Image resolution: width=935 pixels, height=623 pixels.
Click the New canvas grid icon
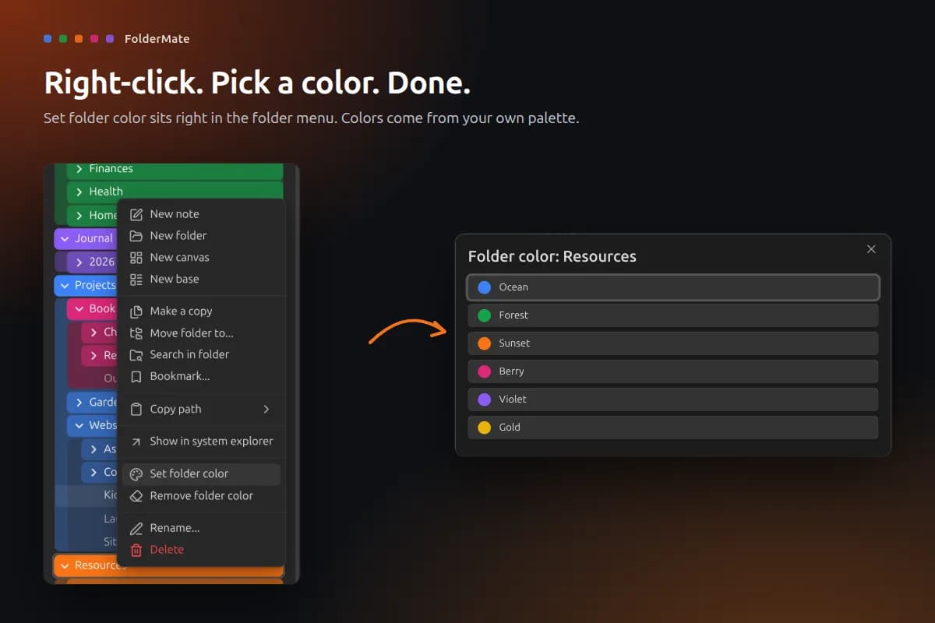point(136,258)
